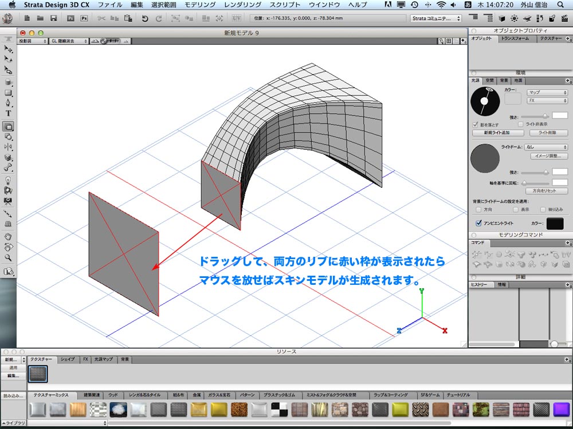Image resolution: width=573 pixels, height=429 pixels.
Task: Click the 軸を基準に回転 slider
Action: coord(535,183)
